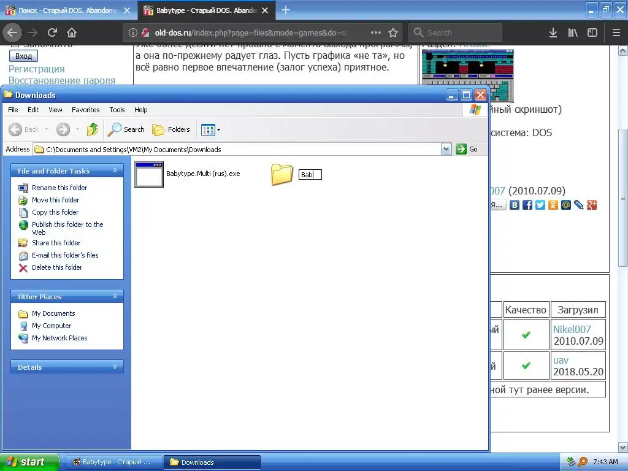Click the address path field
The height and width of the screenshot is (471, 628).
[237, 150]
